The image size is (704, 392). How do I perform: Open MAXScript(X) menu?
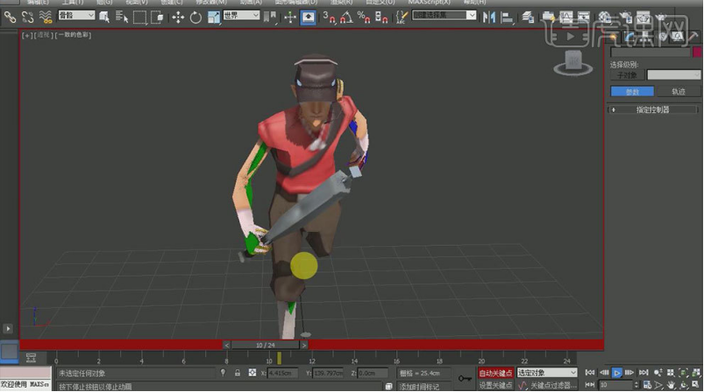coord(430,3)
